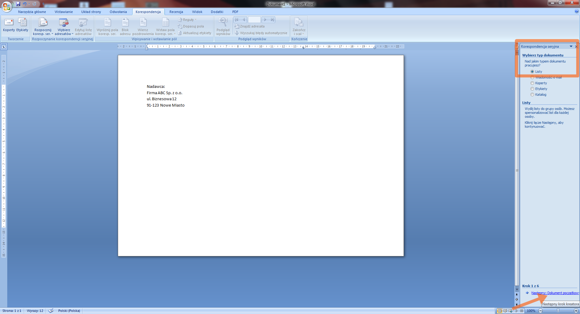Expand Rozpocznij koresp. ser. dropdown
The image size is (580, 314).
coord(43,32)
